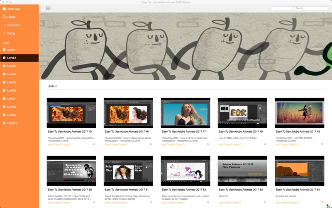
Task: Click the 'LEVEL 2' section heading
Action: (x=52, y=87)
